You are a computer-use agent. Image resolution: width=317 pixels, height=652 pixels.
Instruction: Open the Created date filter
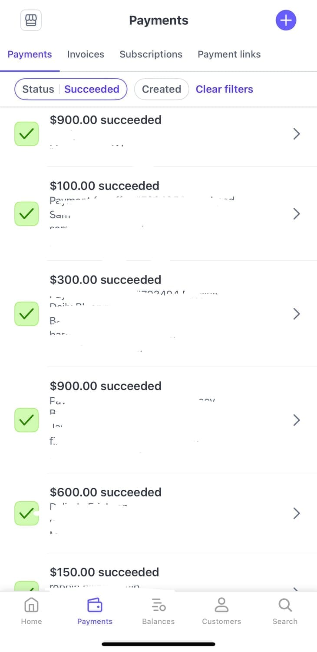pyautogui.click(x=162, y=89)
